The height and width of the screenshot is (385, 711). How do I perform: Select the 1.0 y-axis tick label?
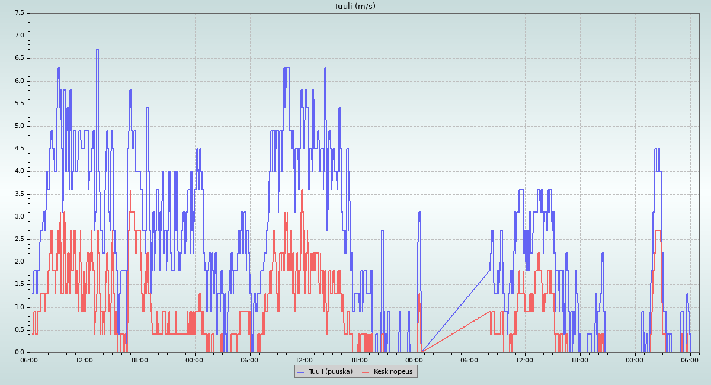19,307
